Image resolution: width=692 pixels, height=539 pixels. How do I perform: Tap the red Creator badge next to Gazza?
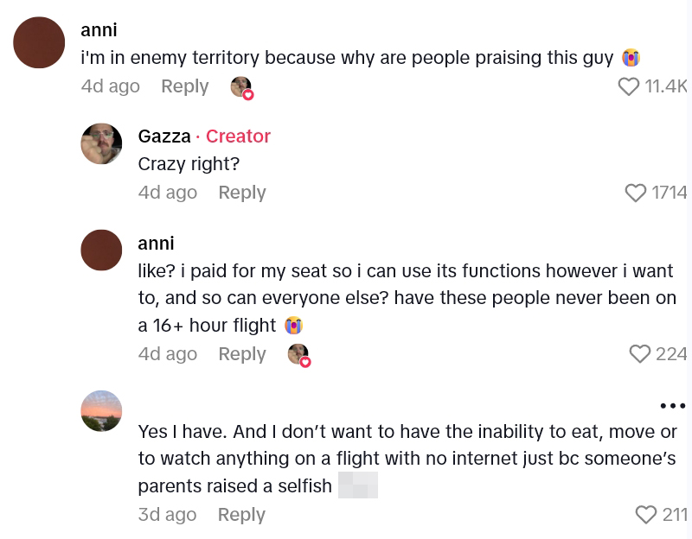click(x=238, y=136)
